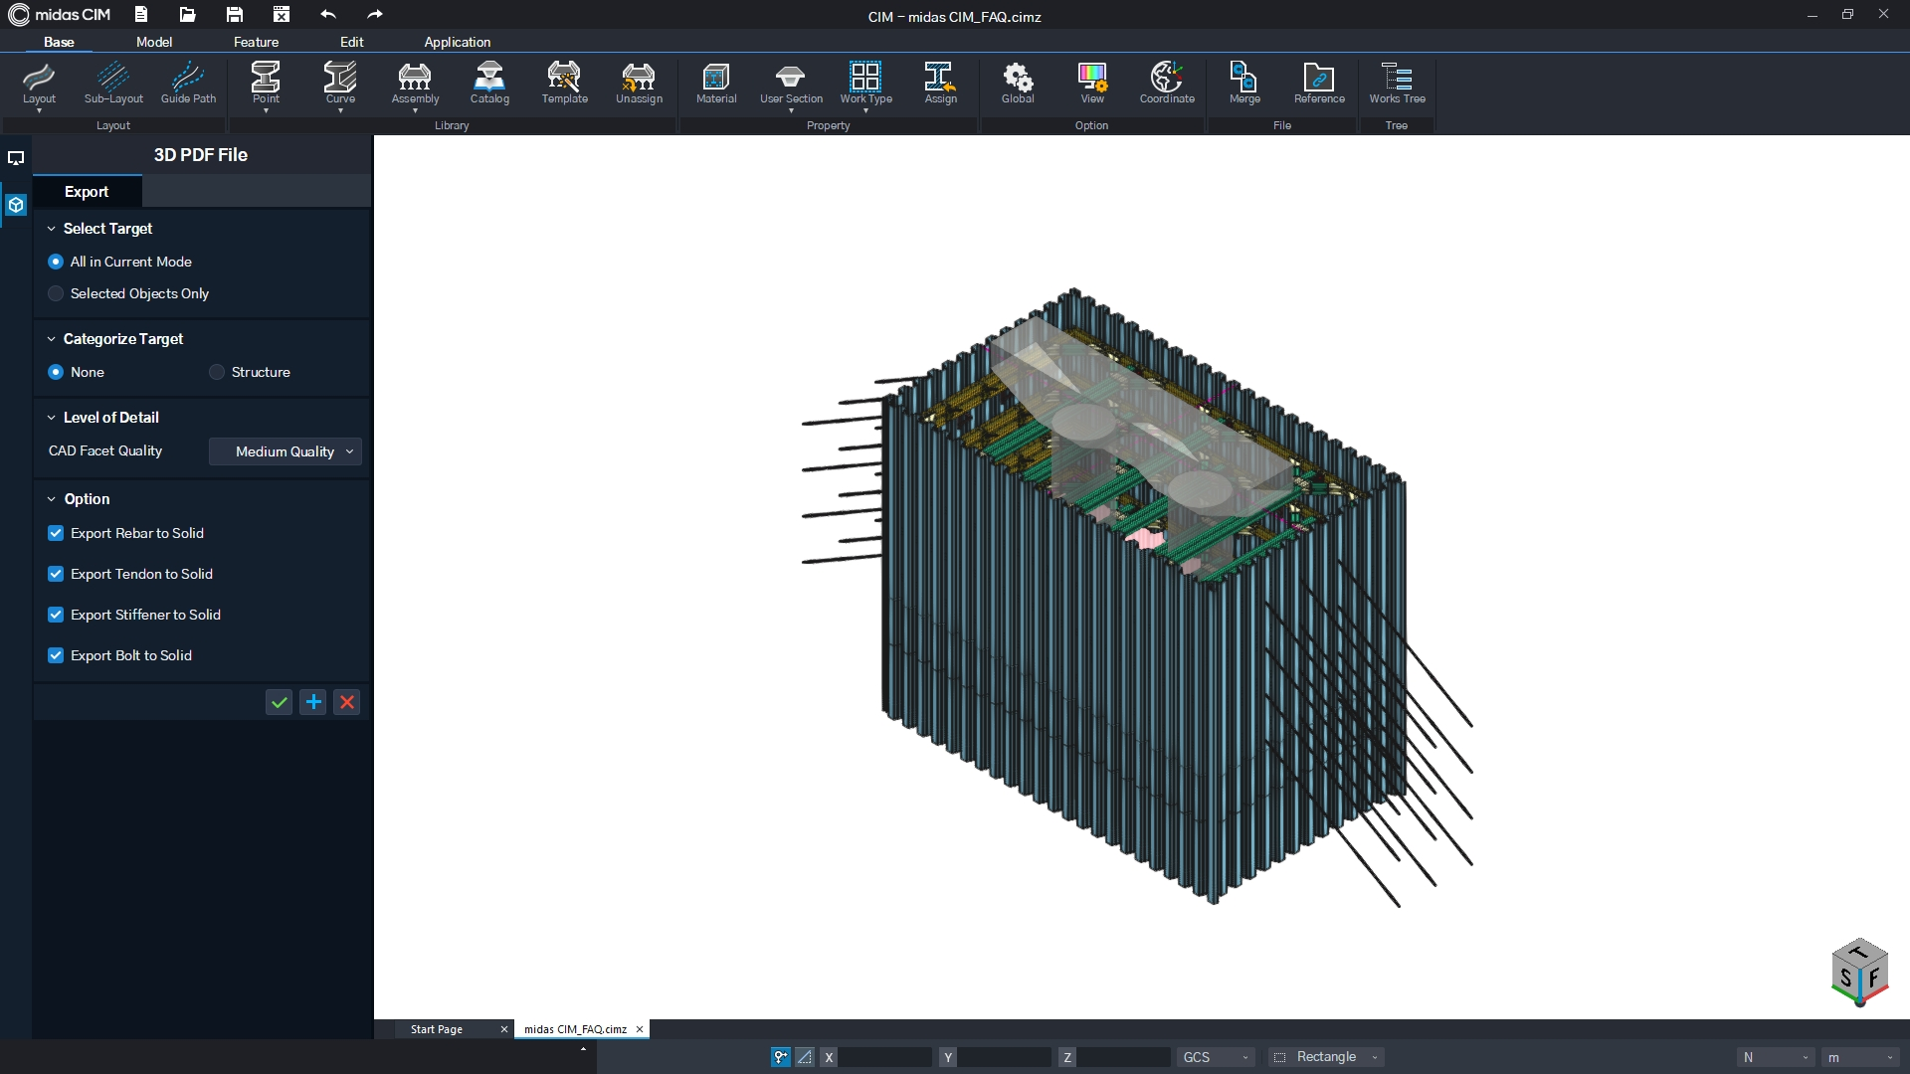Switch to the Application ribbon tab
This screenshot has height=1074, width=1910.
pyautogui.click(x=457, y=42)
